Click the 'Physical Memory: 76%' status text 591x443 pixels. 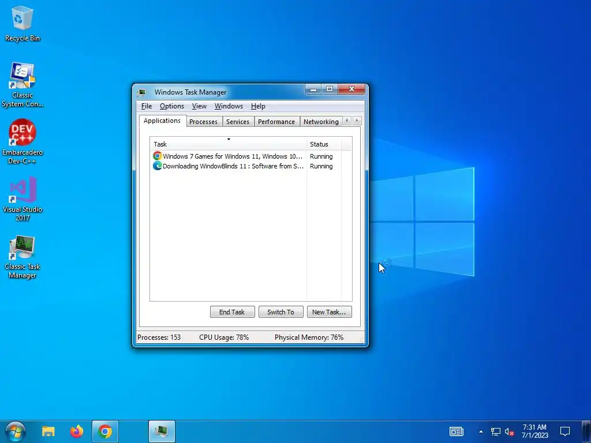click(309, 337)
